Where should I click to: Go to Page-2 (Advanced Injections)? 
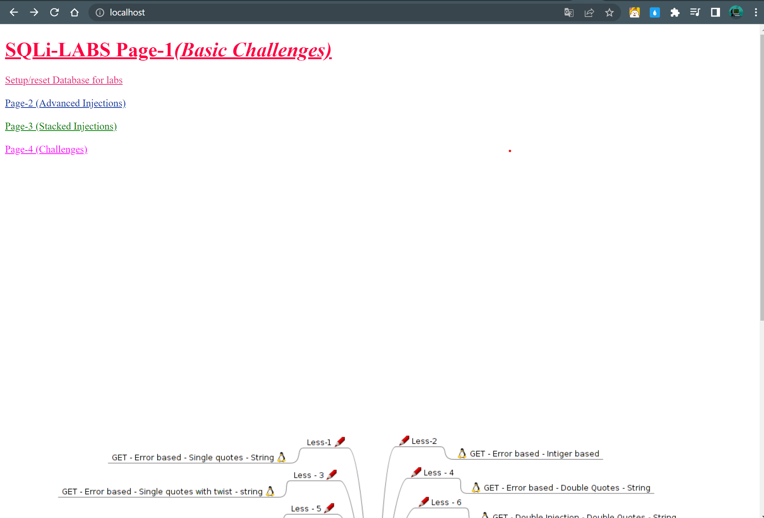point(65,103)
